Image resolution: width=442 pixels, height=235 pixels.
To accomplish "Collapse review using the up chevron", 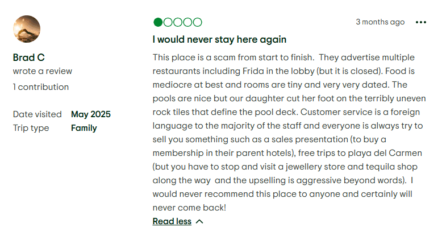I will tap(199, 222).
